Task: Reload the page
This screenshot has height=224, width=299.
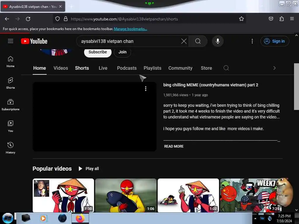Action: tap(28, 19)
